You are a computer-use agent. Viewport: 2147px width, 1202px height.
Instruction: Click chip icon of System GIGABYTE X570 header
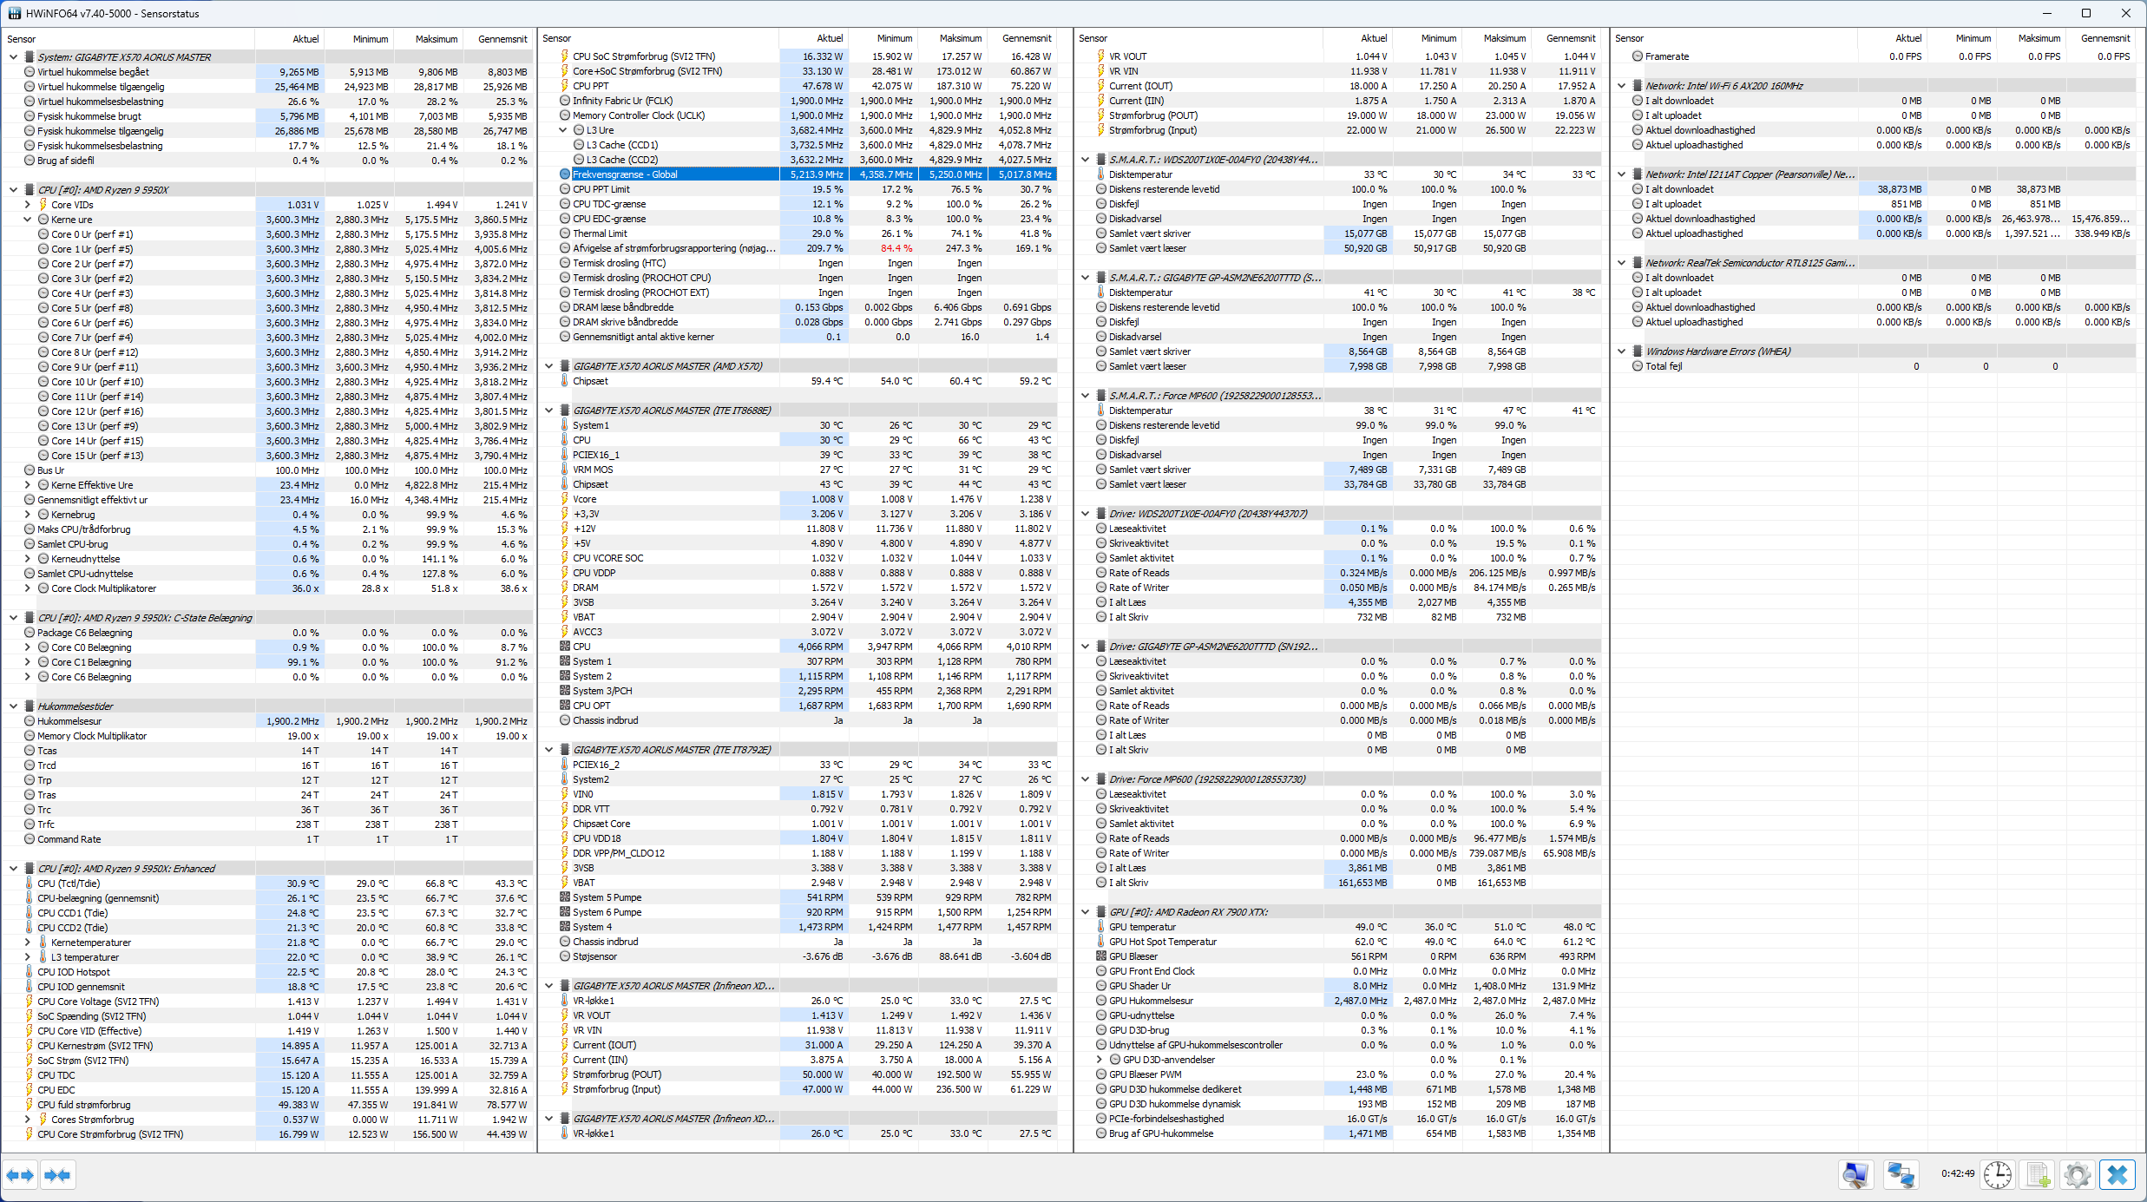click(30, 57)
